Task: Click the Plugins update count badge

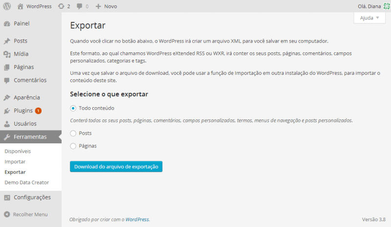Action: [x=38, y=111]
